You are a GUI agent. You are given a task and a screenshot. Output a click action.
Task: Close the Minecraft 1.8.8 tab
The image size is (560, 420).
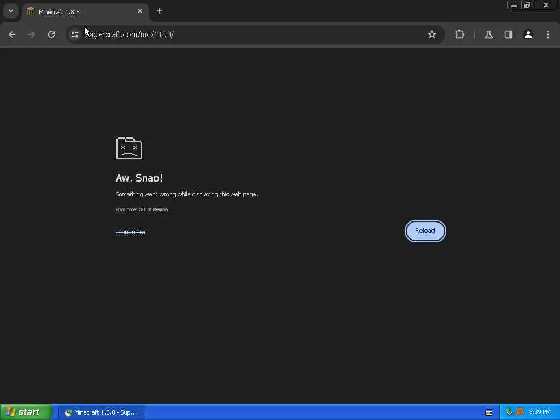tap(140, 11)
